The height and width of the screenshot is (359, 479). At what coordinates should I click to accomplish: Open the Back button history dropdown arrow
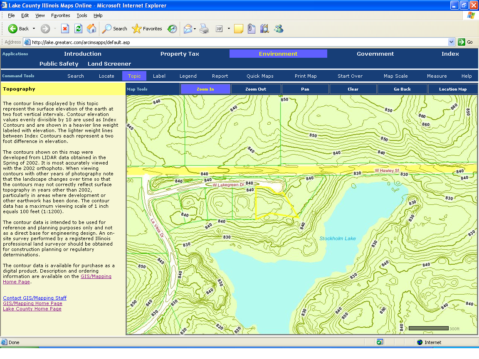34,29
